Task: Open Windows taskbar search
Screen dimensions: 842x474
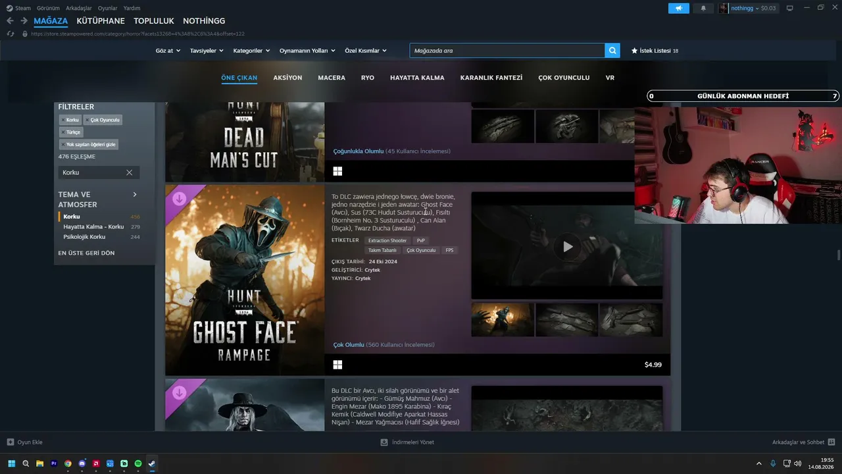Action: [x=26, y=463]
